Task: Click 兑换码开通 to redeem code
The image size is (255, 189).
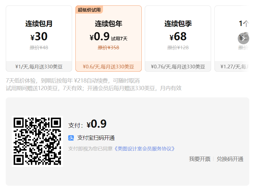Action: pyautogui.click(x=230, y=159)
